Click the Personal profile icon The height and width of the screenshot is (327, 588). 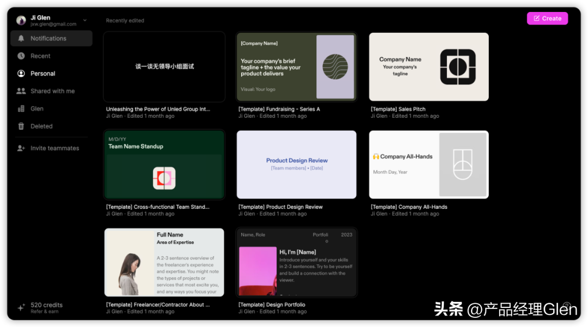point(21,74)
